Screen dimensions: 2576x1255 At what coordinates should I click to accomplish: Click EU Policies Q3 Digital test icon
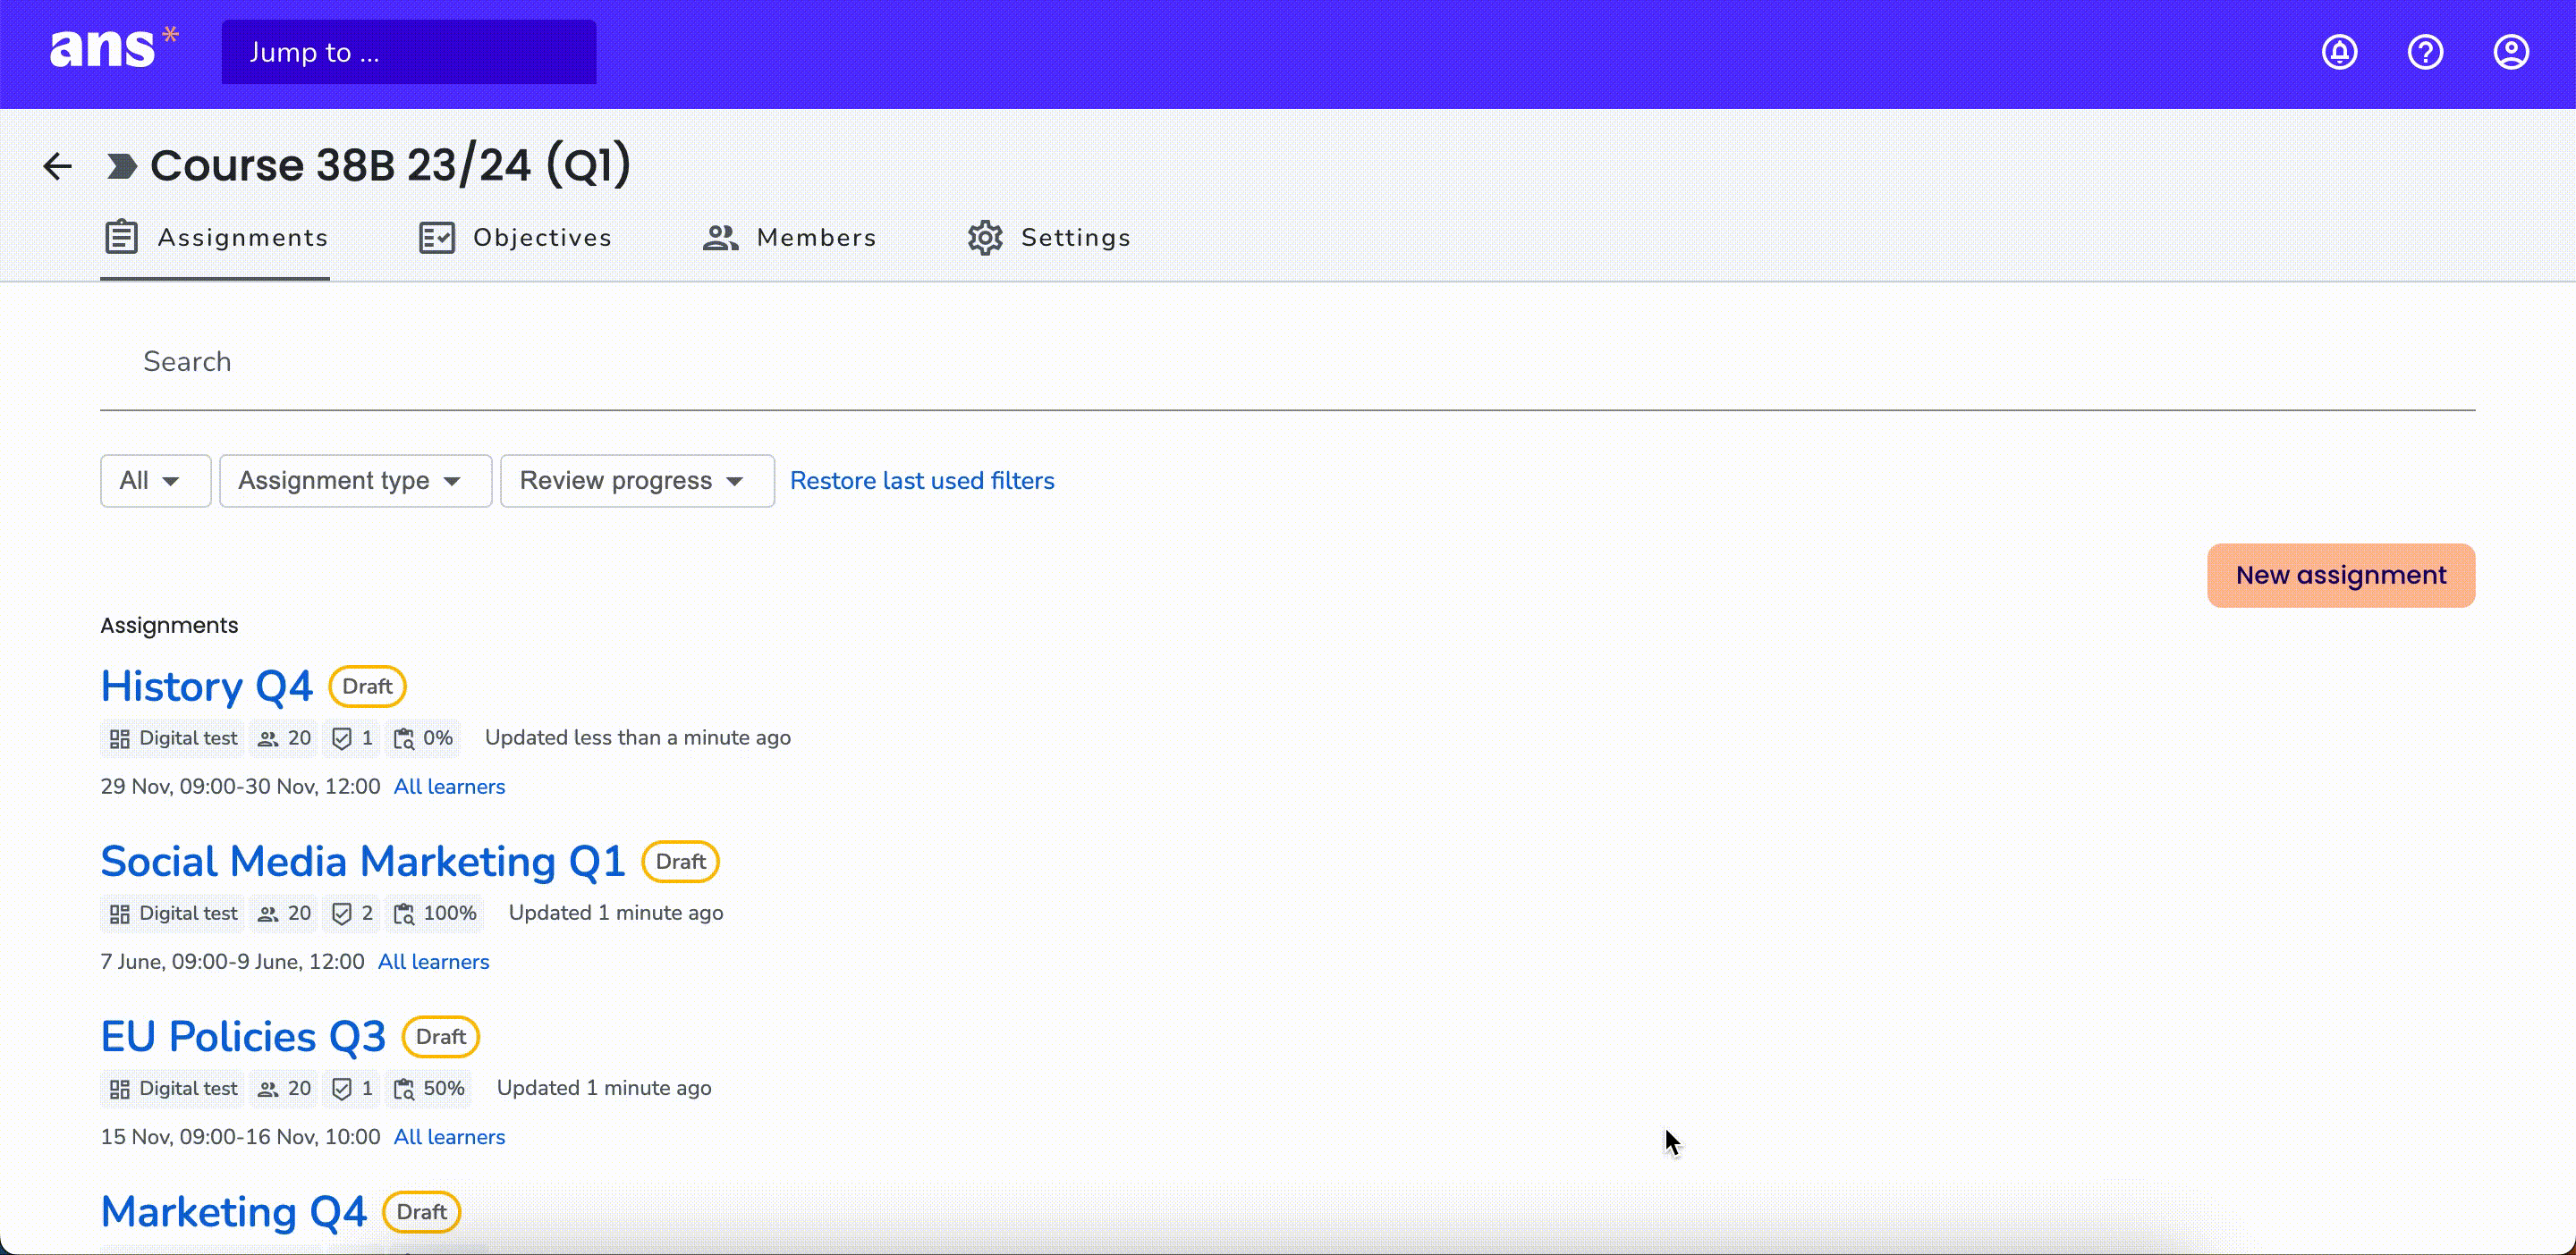(x=120, y=1089)
